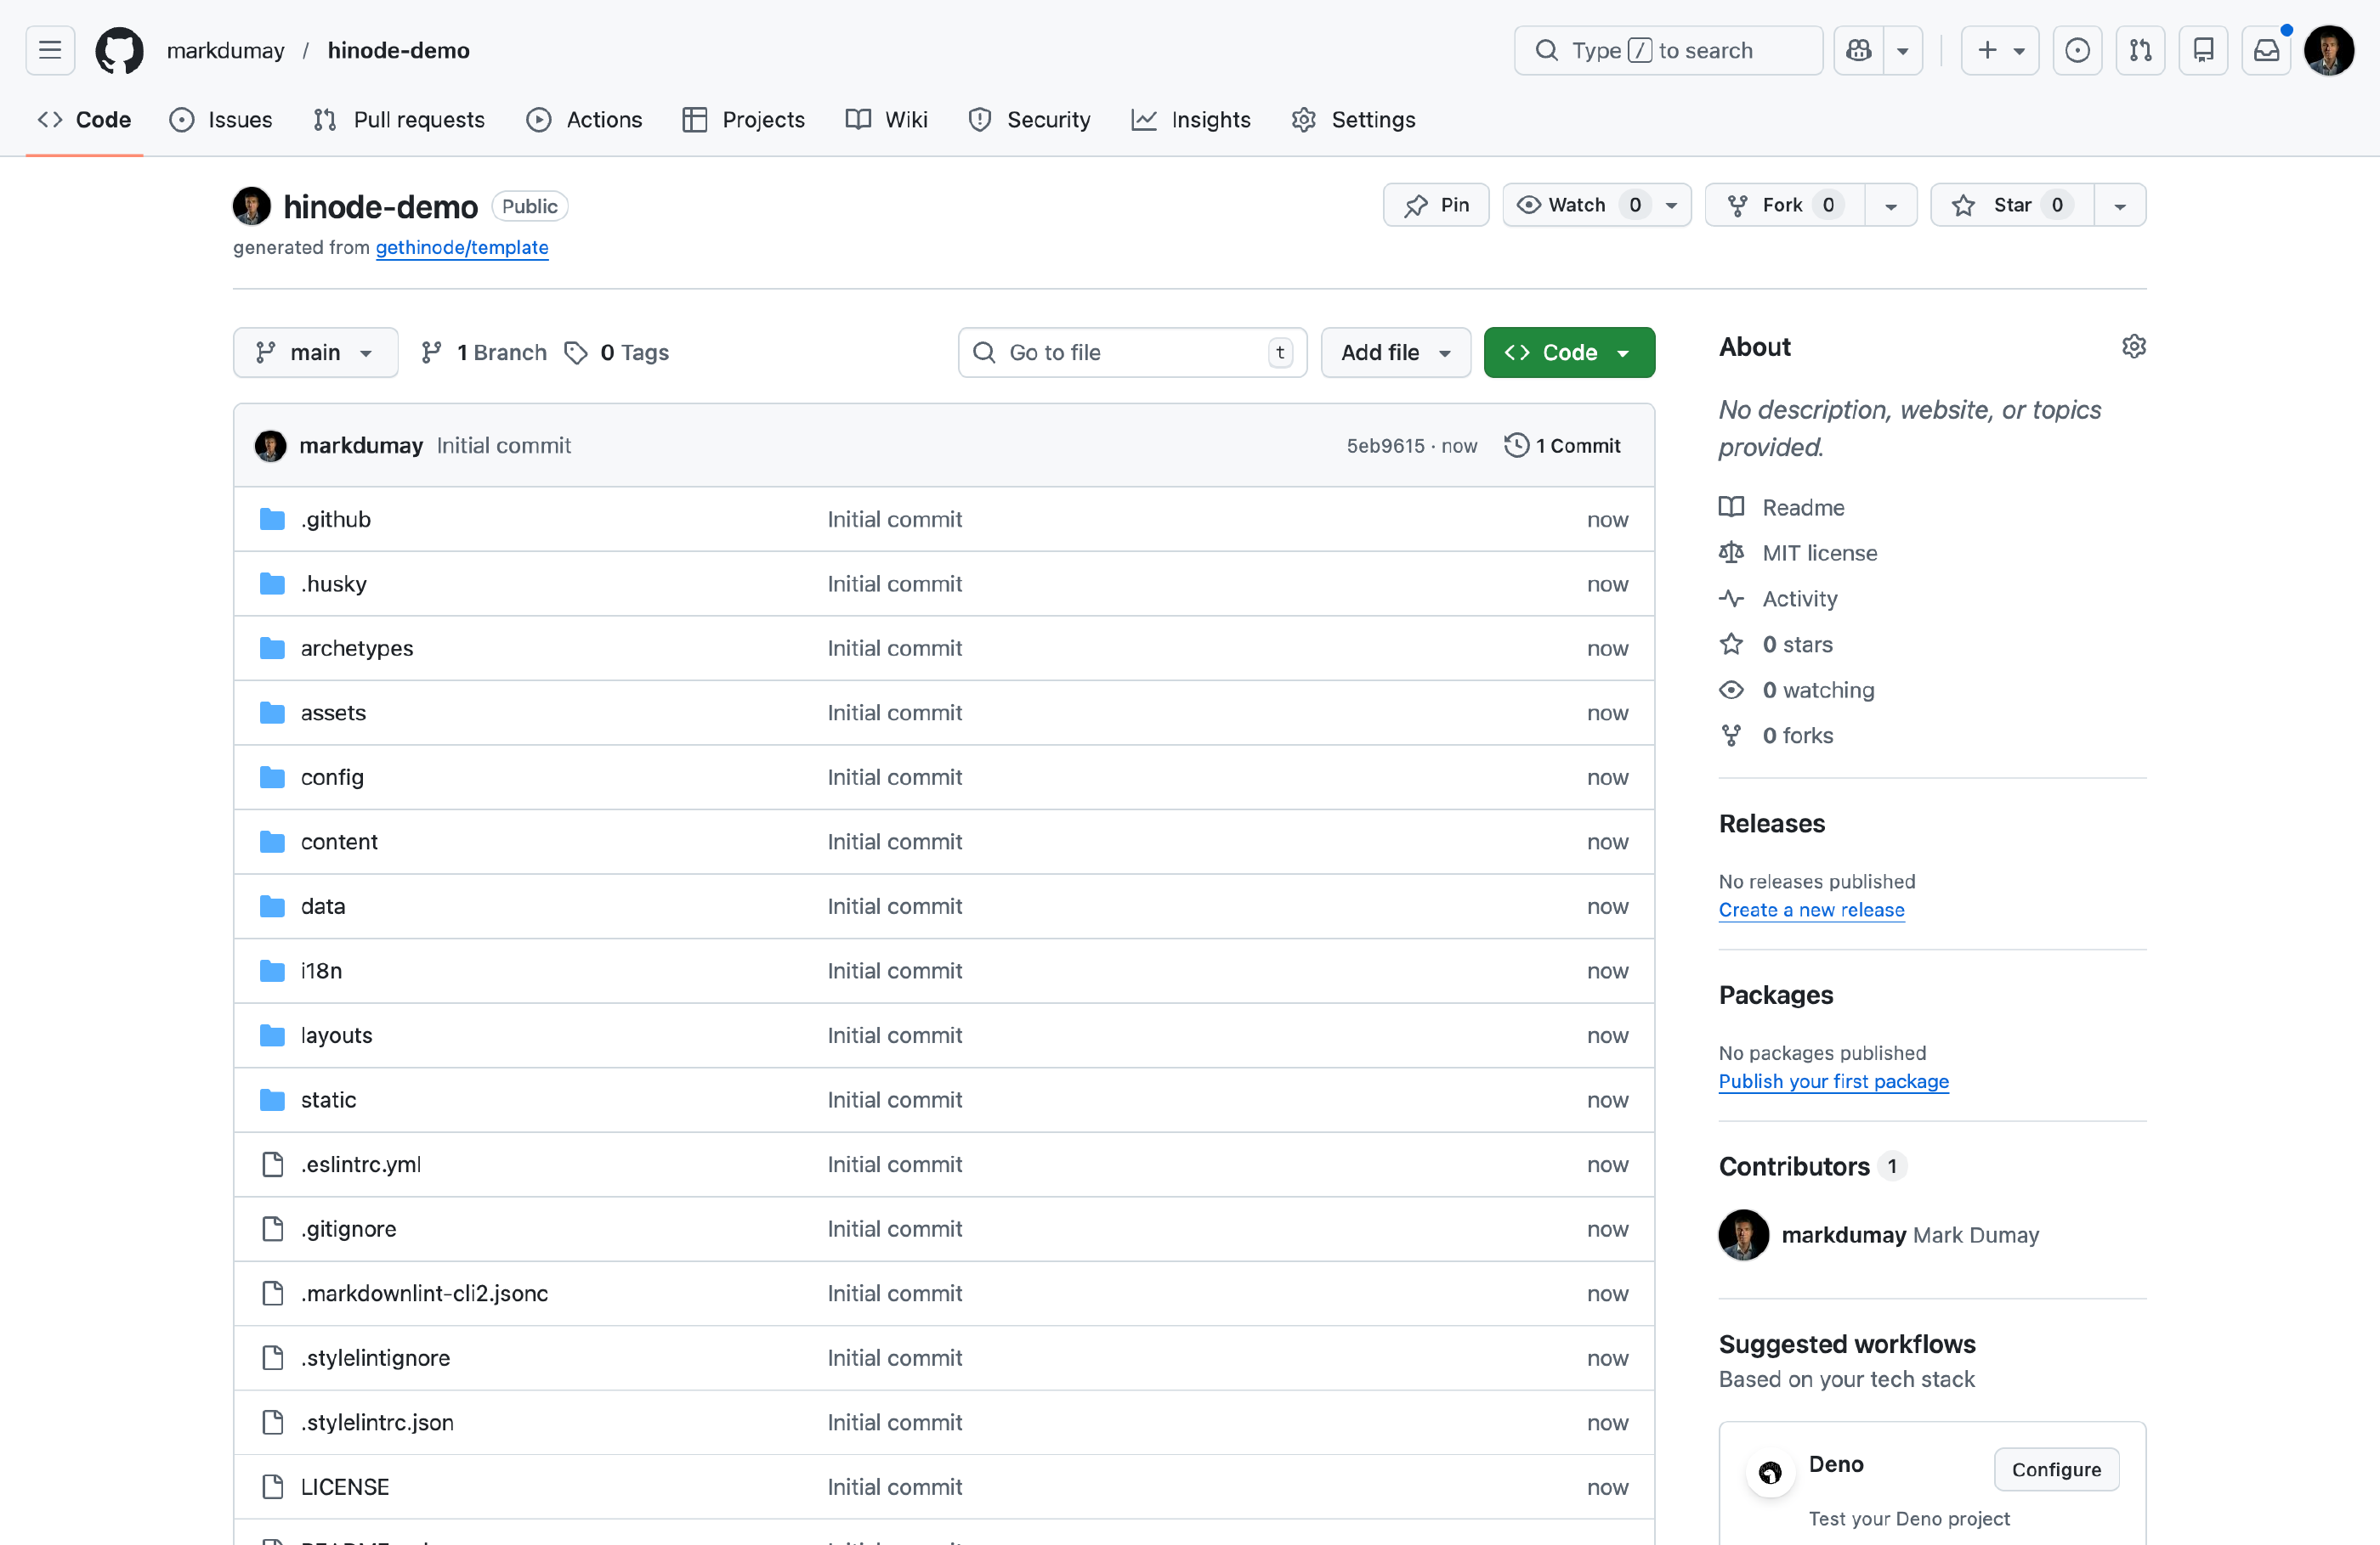Screen dimensions: 2380x1545
Task: Expand the main branch dropdown
Action: click(315, 352)
